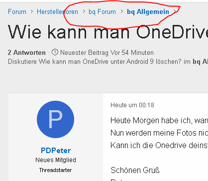Click the description line starting 'Diskutiere Wie kann man'

click(x=108, y=62)
